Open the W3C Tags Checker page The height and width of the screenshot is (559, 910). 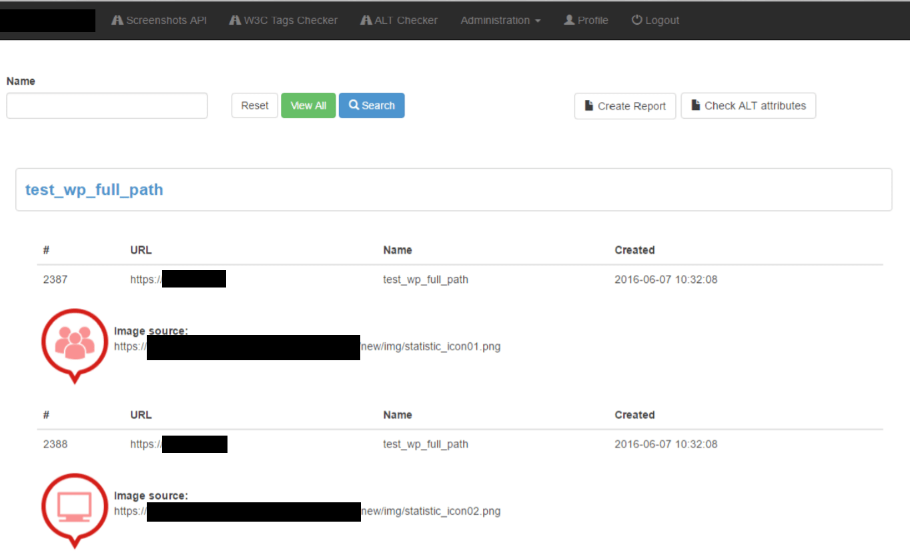[x=290, y=20]
